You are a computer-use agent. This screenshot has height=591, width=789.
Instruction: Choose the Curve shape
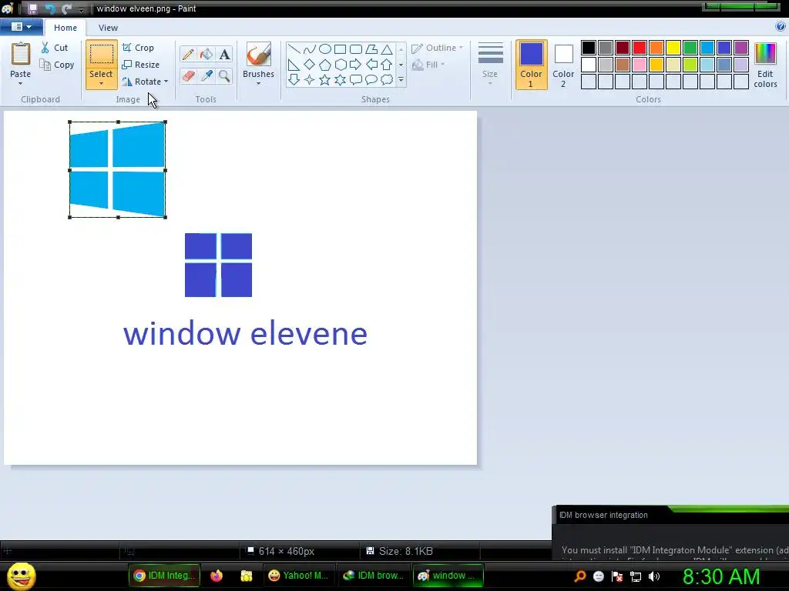[x=310, y=49]
